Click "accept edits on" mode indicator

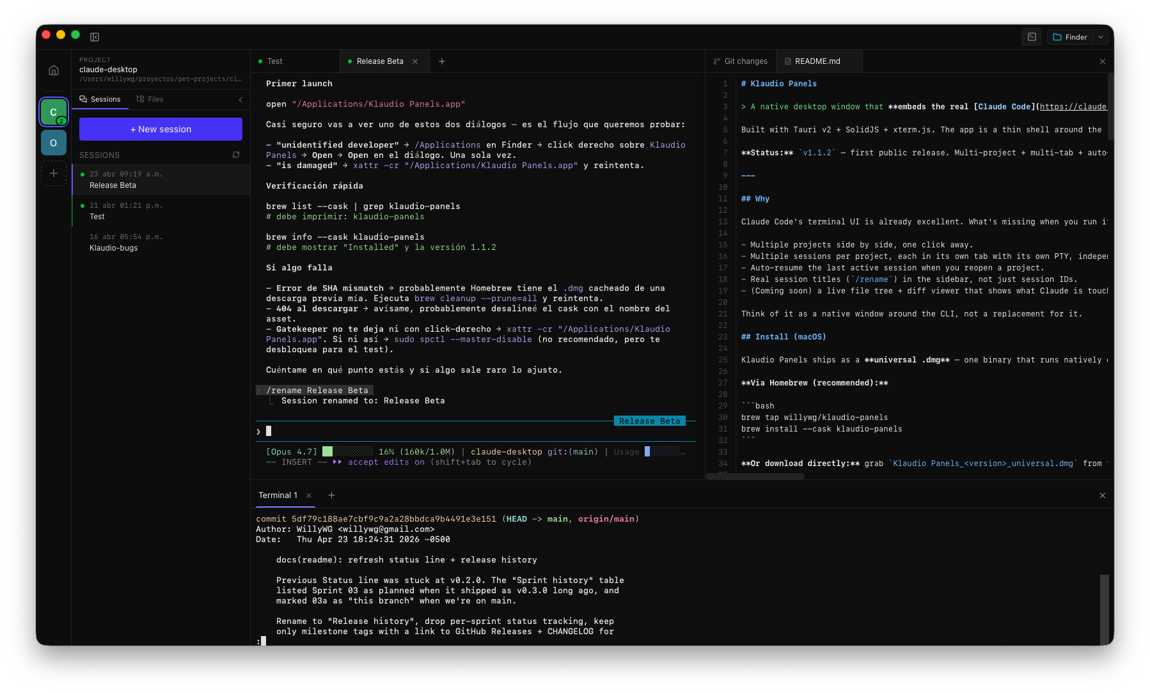coord(386,462)
